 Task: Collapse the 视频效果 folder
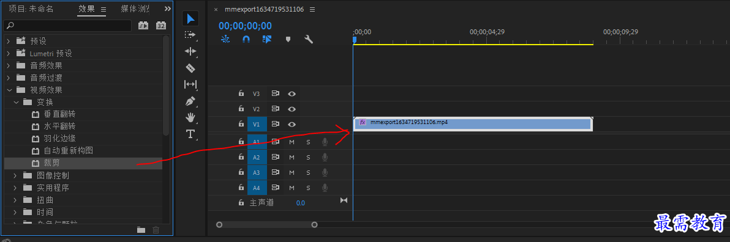(x=9, y=90)
